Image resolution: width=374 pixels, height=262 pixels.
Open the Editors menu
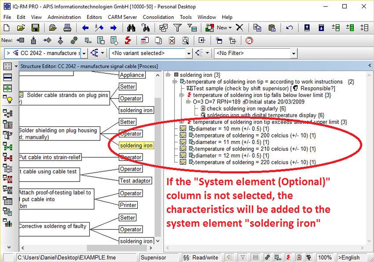point(94,17)
